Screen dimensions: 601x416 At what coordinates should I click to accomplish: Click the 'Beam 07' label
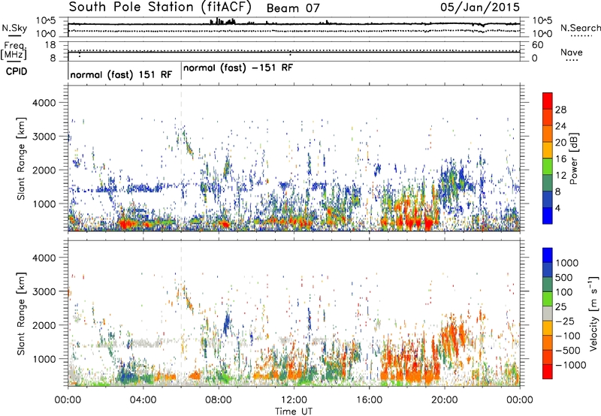tap(293, 8)
